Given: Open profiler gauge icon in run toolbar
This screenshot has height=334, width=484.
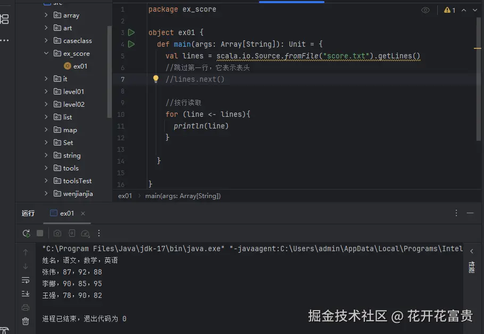Looking at the screenshot, I should point(85,234).
